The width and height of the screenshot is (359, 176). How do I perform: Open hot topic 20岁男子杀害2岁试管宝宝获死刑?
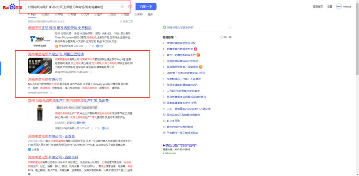pos(186,73)
